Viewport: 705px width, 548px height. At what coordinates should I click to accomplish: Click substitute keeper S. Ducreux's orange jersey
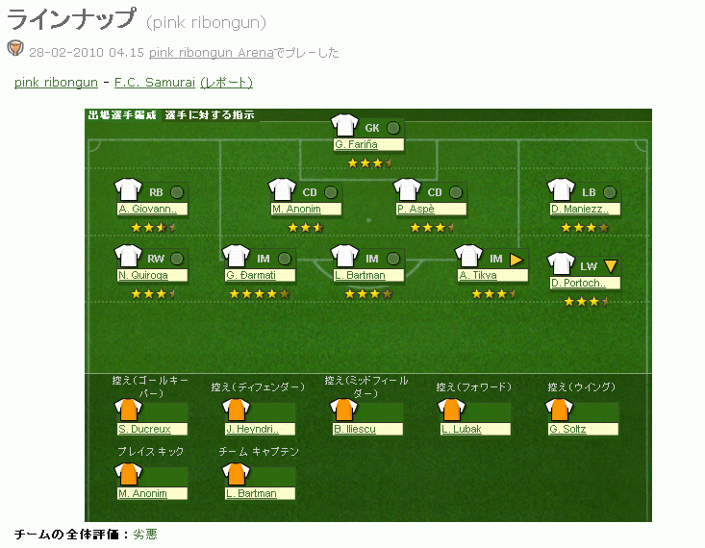click(x=128, y=411)
